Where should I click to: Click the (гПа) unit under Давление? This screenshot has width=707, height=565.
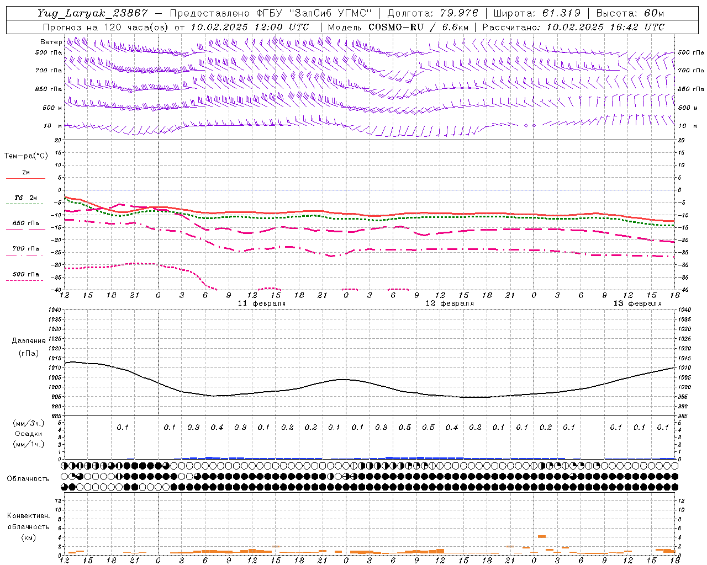coord(29,354)
